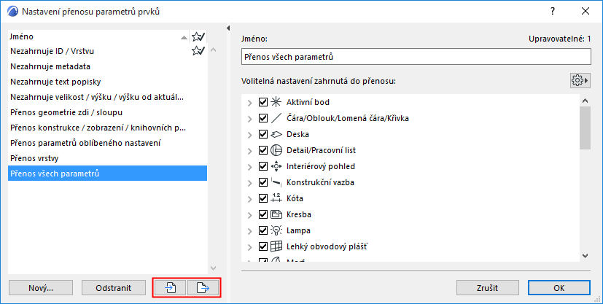Click the favorite star icon beside Jméno header
Image resolution: width=603 pixels, height=304 pixels.
click(198, 36)
